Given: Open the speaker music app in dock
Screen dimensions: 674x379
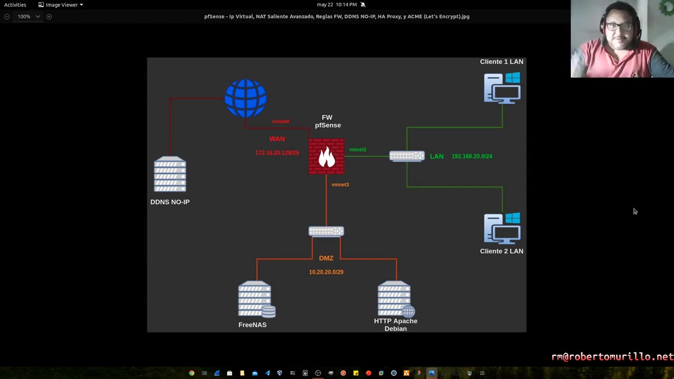Looking at the screenshot, I should [x=305, y=373].
